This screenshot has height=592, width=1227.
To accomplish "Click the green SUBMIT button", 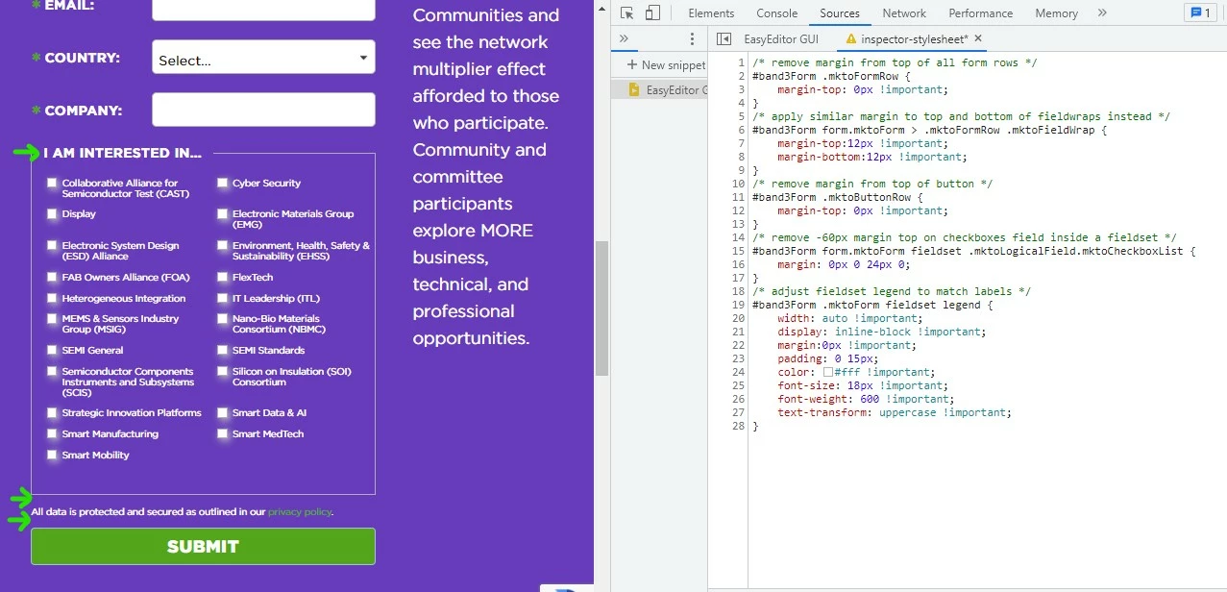I will [203, 546].
